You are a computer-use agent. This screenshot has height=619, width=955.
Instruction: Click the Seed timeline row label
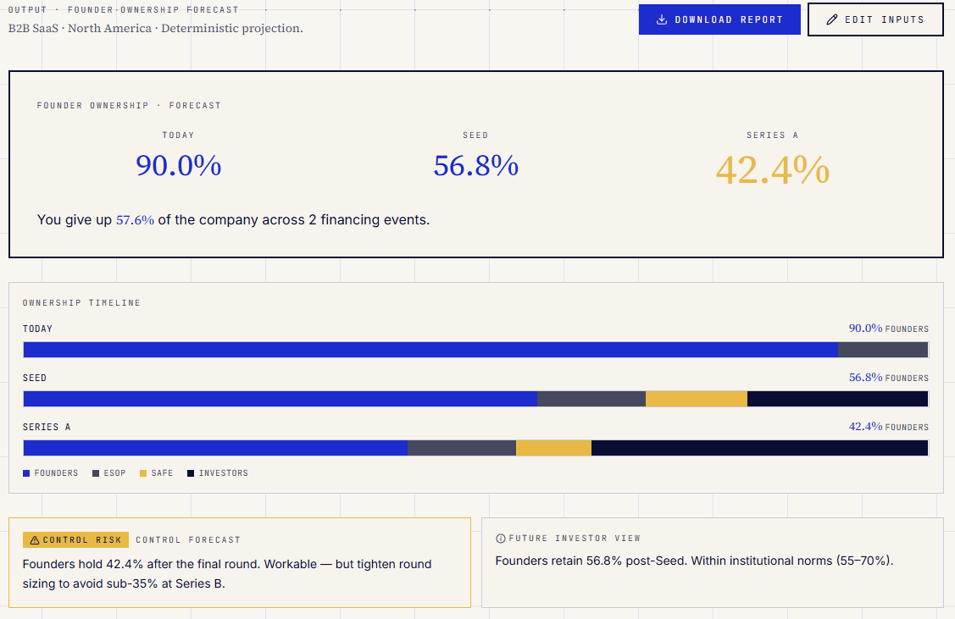pyautogui.click(x=35, y=378)
